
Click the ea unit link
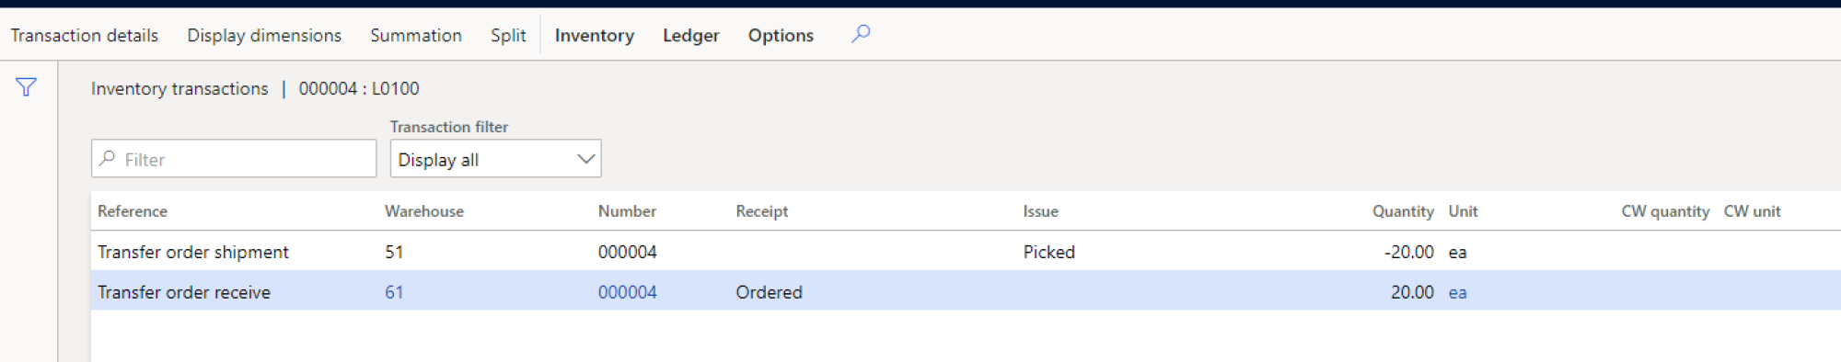tap(1457, 292)
